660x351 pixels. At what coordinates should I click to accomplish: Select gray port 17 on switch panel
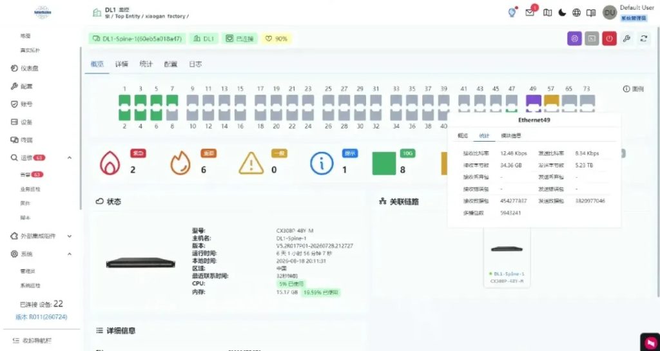point(260,101)
